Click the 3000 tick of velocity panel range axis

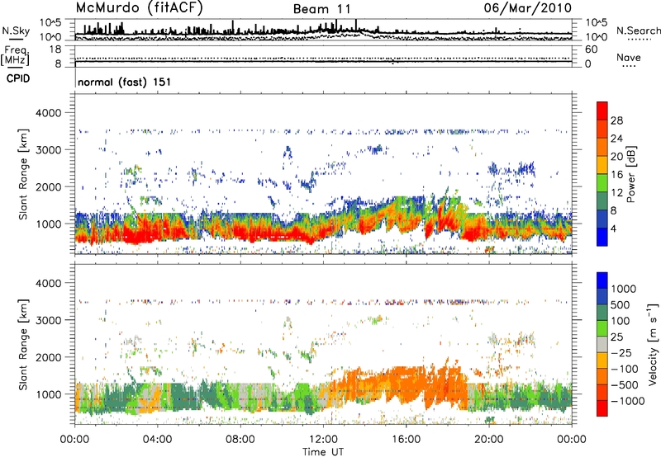click(x=48, y=320)
